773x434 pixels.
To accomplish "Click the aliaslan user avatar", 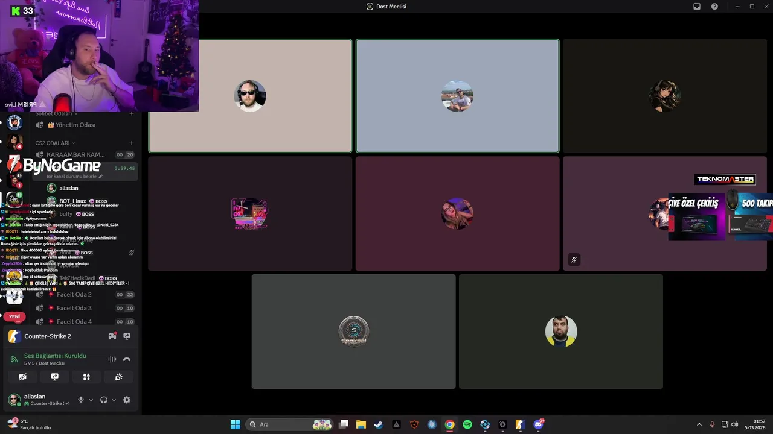I will (14, 400).
